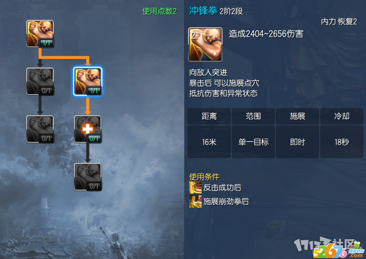Image resolution: width=366 pixels, height=259 pixels.
Task: Click the grey left second-row skill node
Action: (x=40, y=82)
